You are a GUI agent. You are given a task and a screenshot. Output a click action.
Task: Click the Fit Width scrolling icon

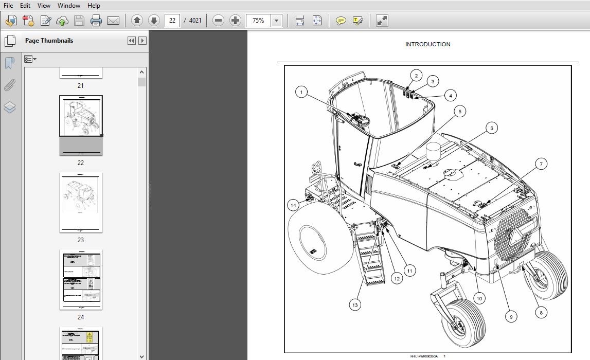pos(299,20)
